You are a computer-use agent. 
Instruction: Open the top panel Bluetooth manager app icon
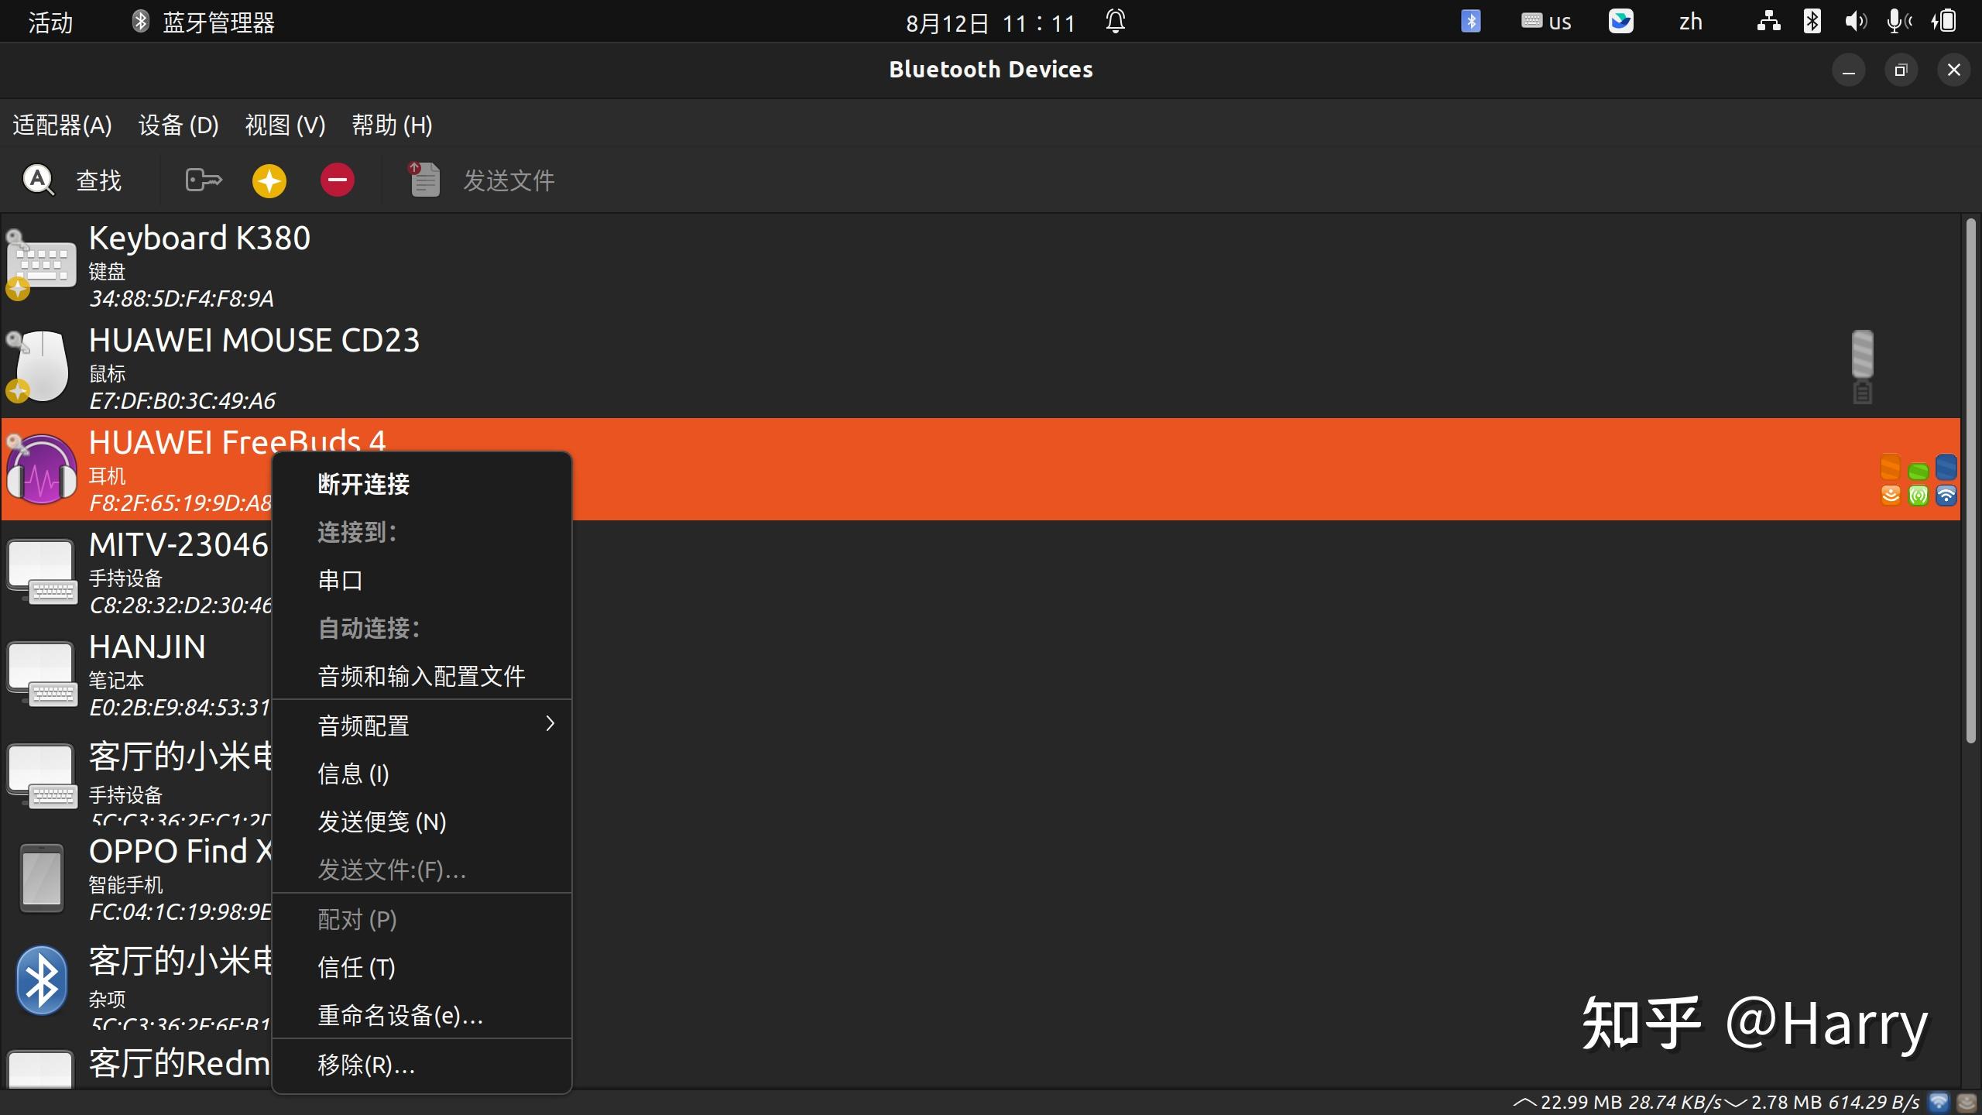pyautogui.click(x=140, y=22)
